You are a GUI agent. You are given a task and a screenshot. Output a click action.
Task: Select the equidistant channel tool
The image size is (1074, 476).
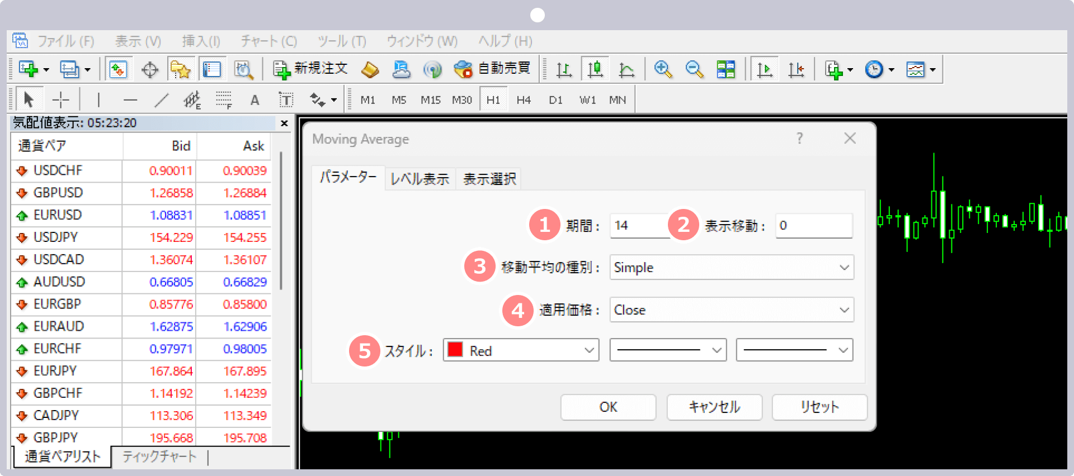tap(192, 100)
